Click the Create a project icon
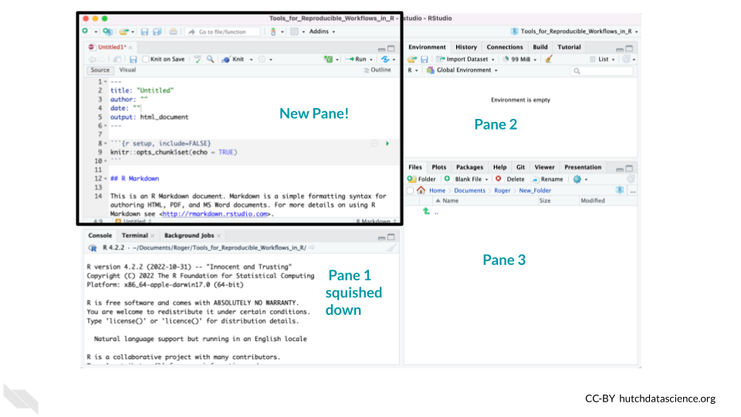 coord(108,32)
